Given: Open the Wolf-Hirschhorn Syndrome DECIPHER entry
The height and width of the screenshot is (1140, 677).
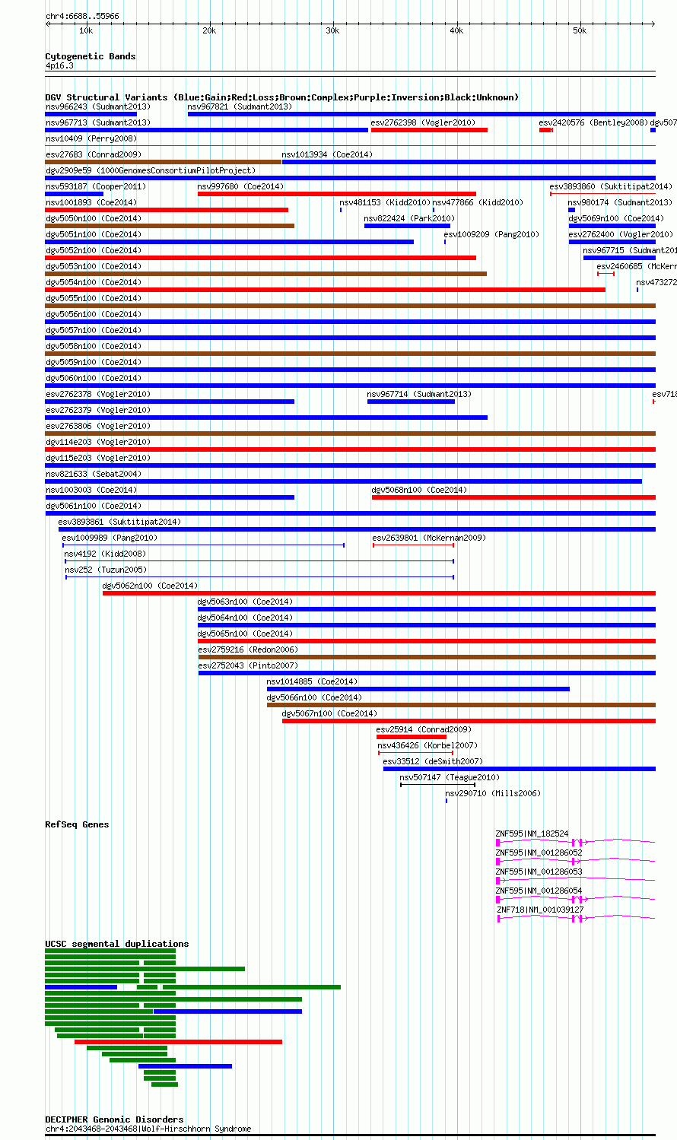Looking at the screenshot, I should (x=148, y=1129).
